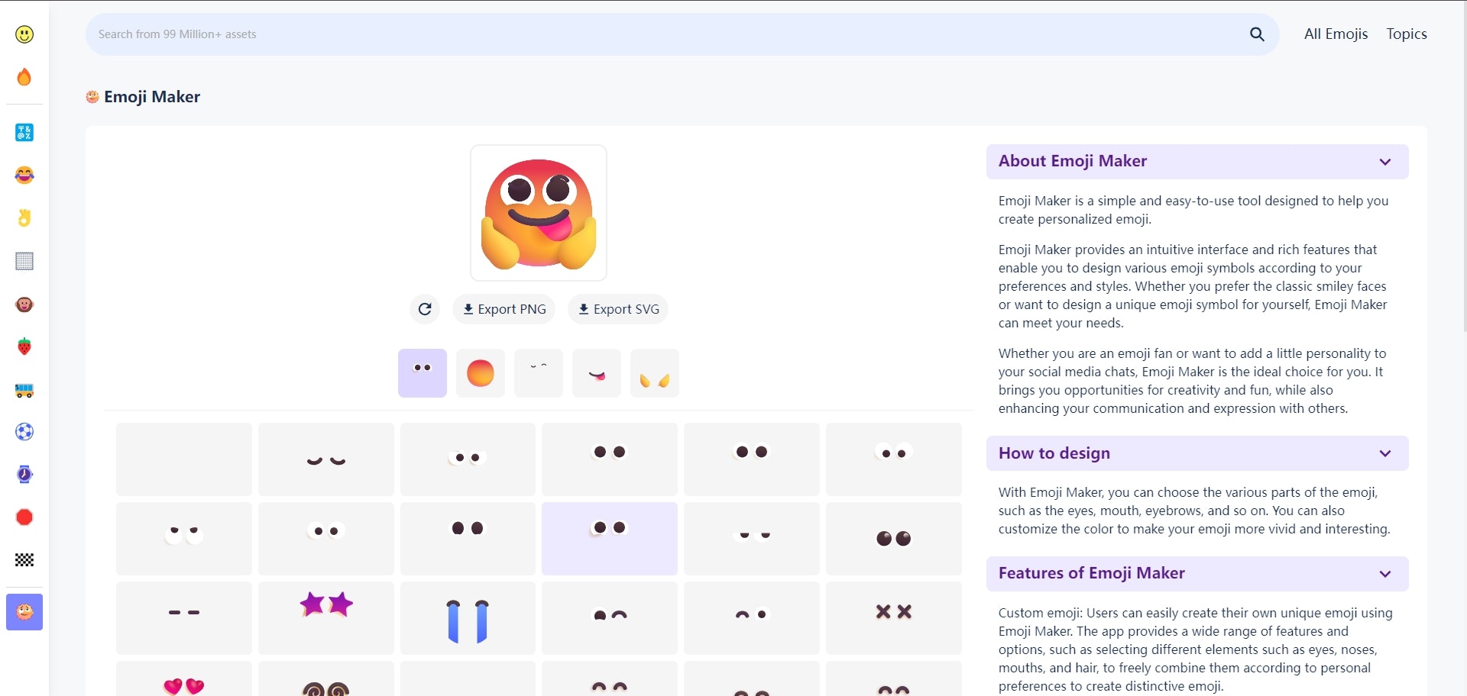Open the soccer ball activities icon

24,432
